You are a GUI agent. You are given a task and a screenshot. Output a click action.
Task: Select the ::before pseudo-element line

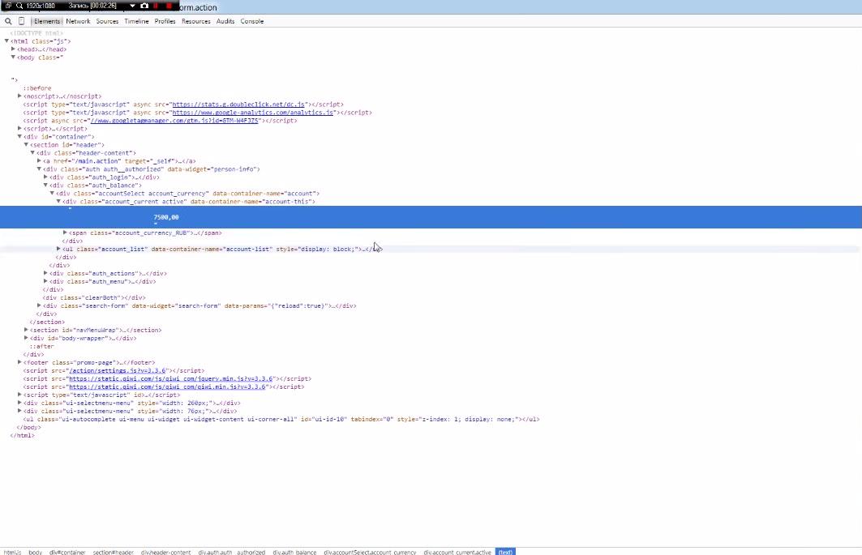click(37, 88)
